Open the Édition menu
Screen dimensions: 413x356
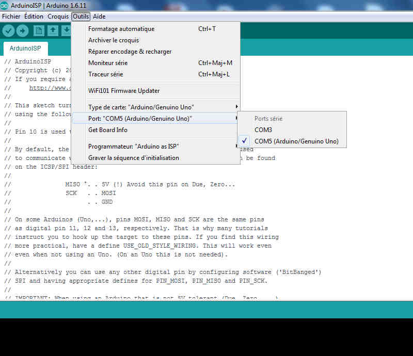tap(34, 17)
